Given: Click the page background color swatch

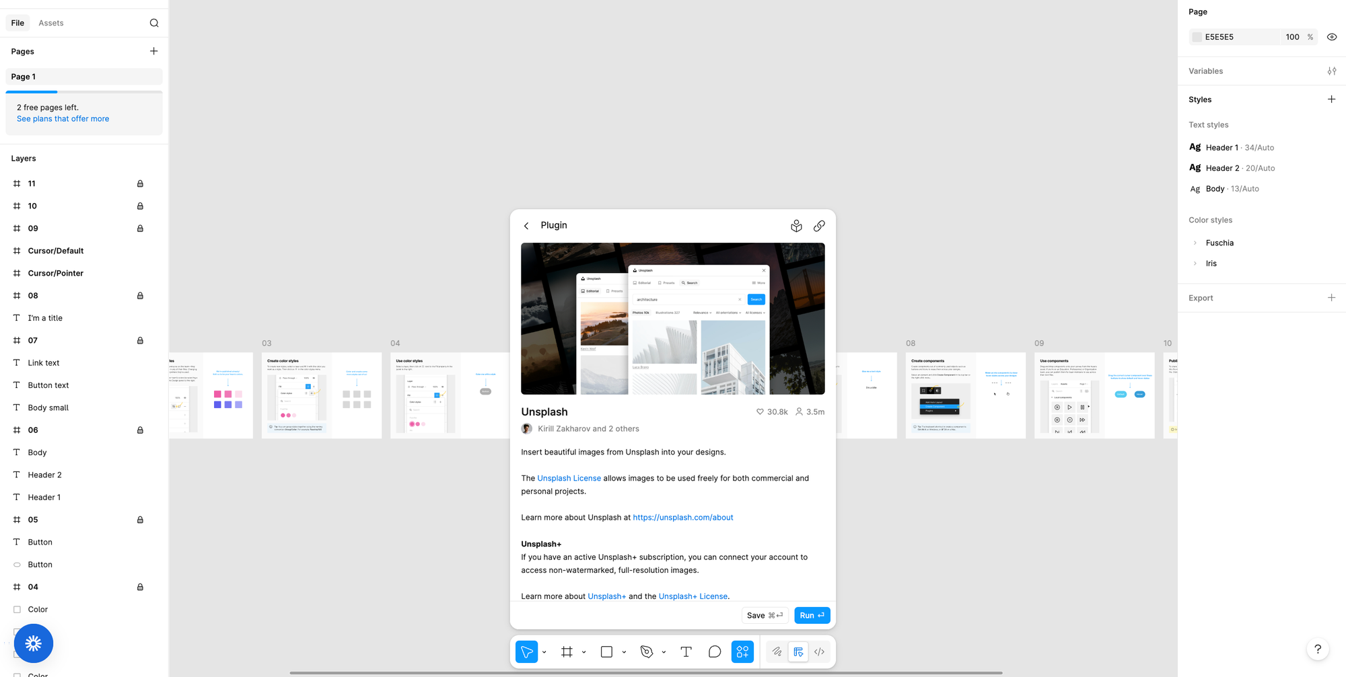Looking at the screenshot, I should (x=1197, y=37).
